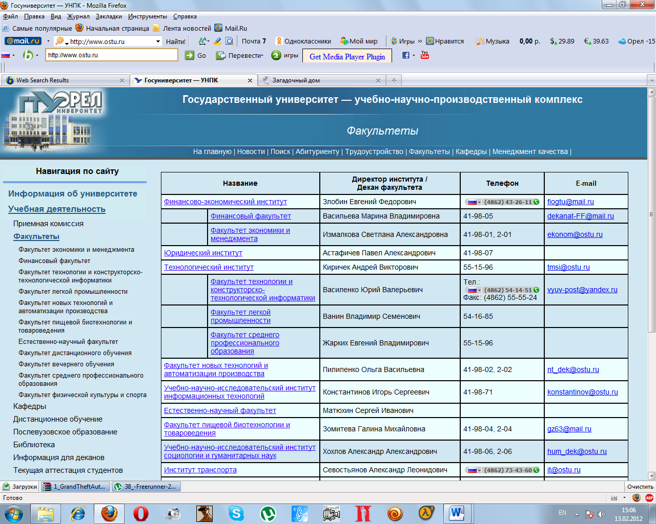Open Юридический институт link
The height and width of the screenshot is (524, 656).
(203, 253)
